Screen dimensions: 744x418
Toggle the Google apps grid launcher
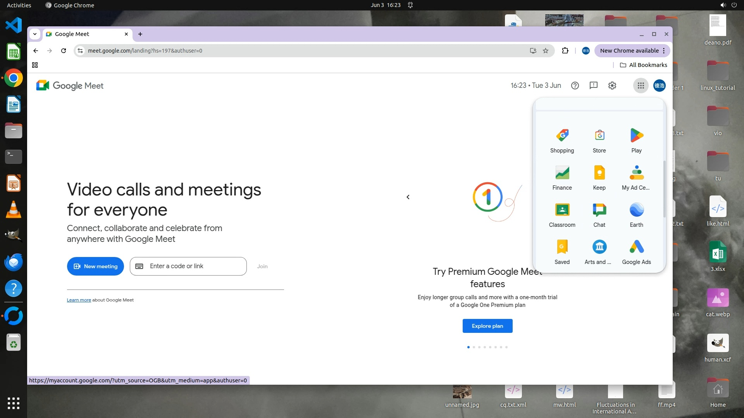pos(641,86)
